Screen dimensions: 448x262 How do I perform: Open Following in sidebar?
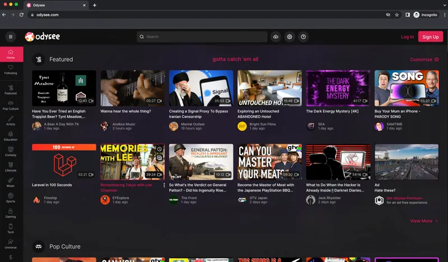click(x=11, y=70)
